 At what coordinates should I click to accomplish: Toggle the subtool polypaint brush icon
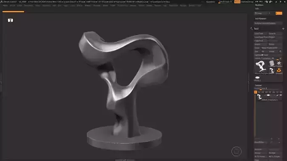pyautogui.click(x=278, y=95)
